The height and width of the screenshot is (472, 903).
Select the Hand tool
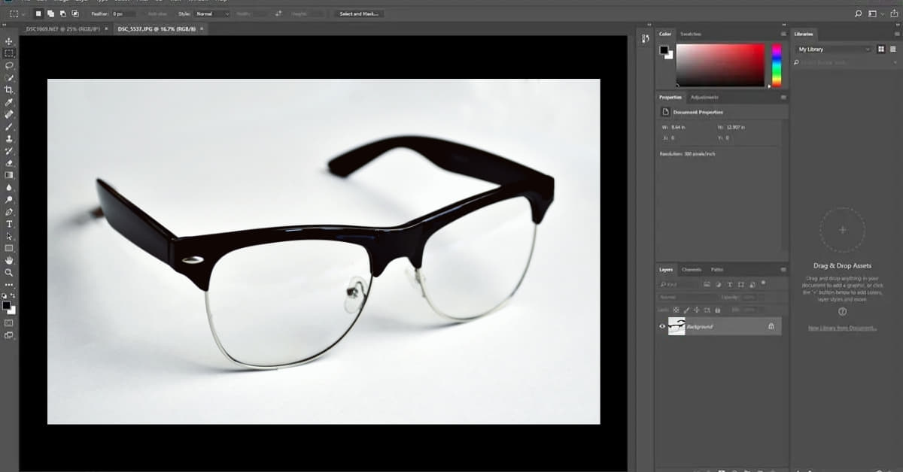tap(9, 260)
